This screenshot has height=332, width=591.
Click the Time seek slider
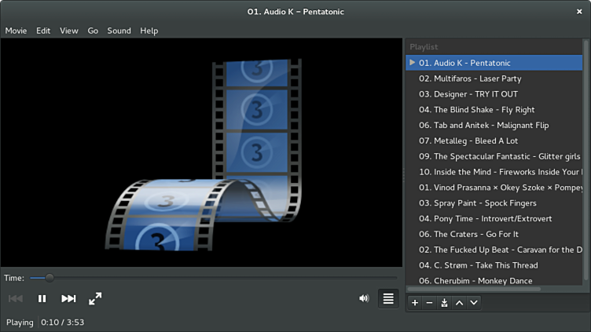212,278
